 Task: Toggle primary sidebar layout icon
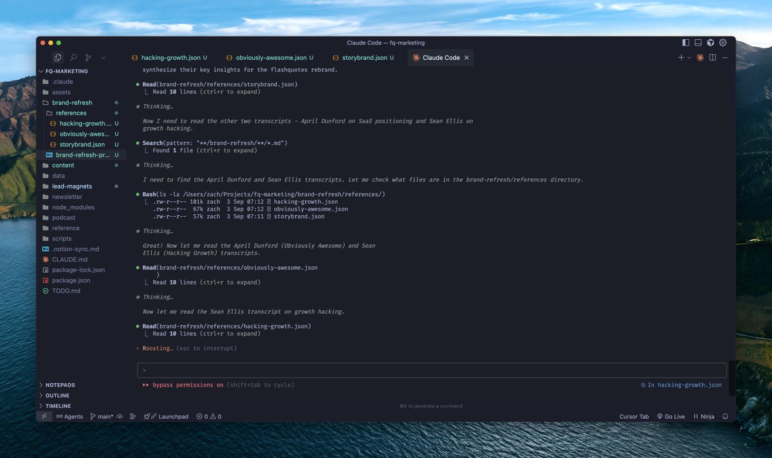[x=686, y=42]
